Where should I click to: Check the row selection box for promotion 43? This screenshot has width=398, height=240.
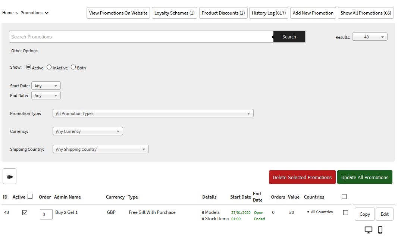[345, 213]
